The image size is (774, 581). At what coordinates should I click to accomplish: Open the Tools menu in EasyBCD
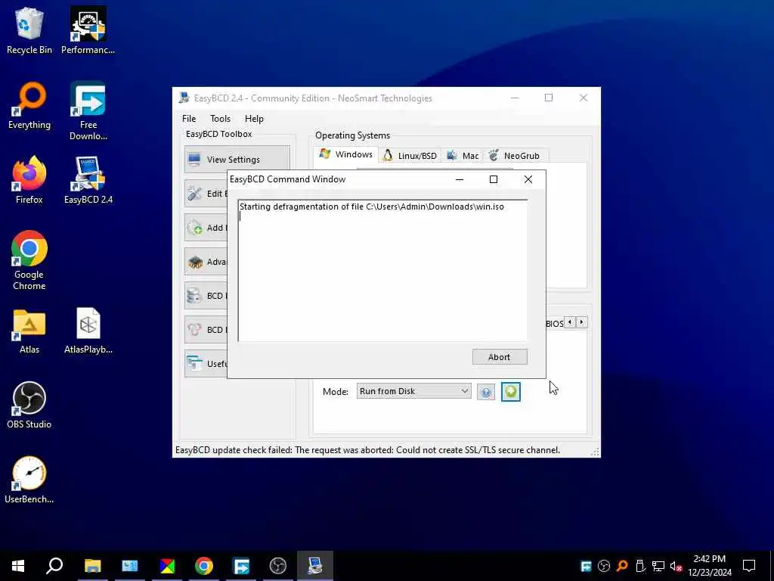pyautogui.click(x=220, y=119)
